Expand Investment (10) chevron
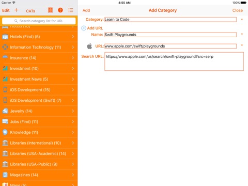Screen dimensions: 248x186 click(73, 69)
